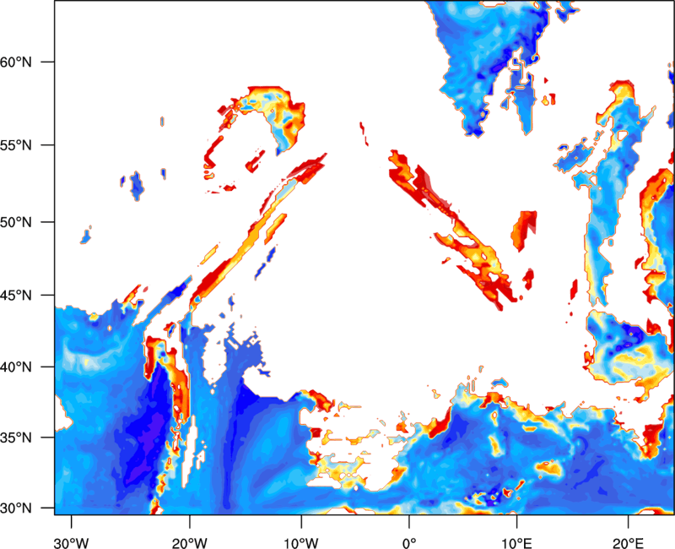Viewport: 675px width, 549px height.
Task: Click the 55°N latitude label
Action: [15, 145]
